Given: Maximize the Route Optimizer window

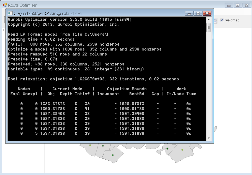Looking at the screenshot, I should coord(238,5).
